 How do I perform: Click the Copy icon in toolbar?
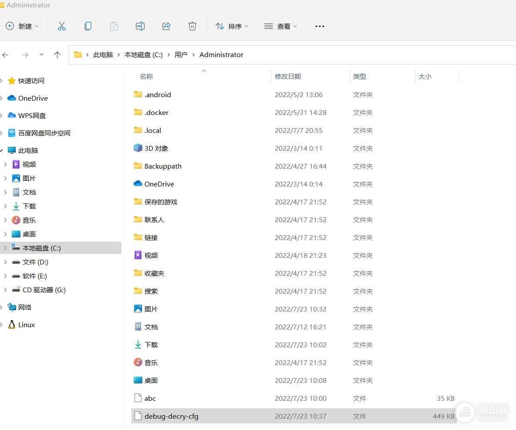click(x=88, y=26)
